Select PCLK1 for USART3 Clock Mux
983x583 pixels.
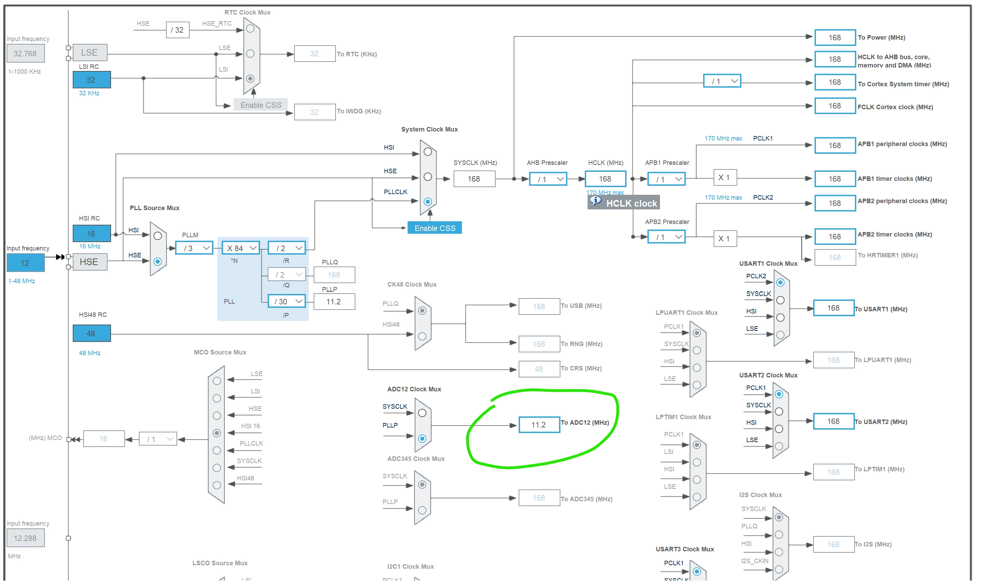pos(697,572)
